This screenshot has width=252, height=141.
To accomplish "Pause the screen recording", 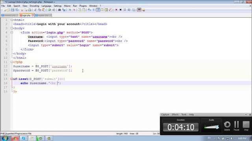I will 236,126.
